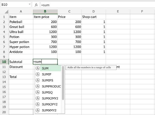Select column B header
Image resolution: width=155 pixels, height=115 pixels.
(45, 11)
